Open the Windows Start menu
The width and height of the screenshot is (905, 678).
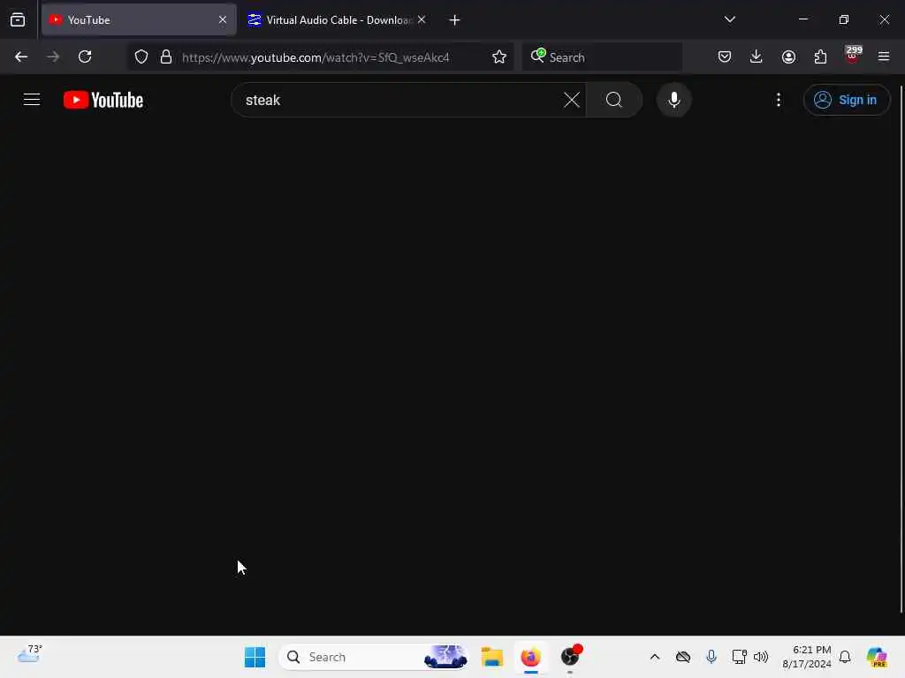coord(255,657)
